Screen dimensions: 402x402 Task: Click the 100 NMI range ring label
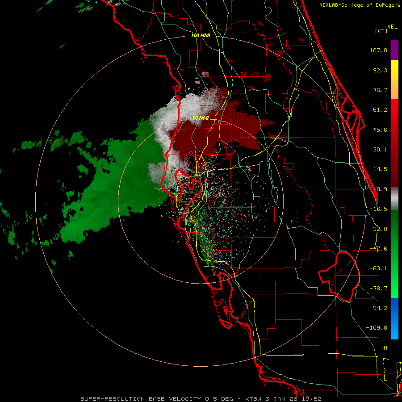201,35
